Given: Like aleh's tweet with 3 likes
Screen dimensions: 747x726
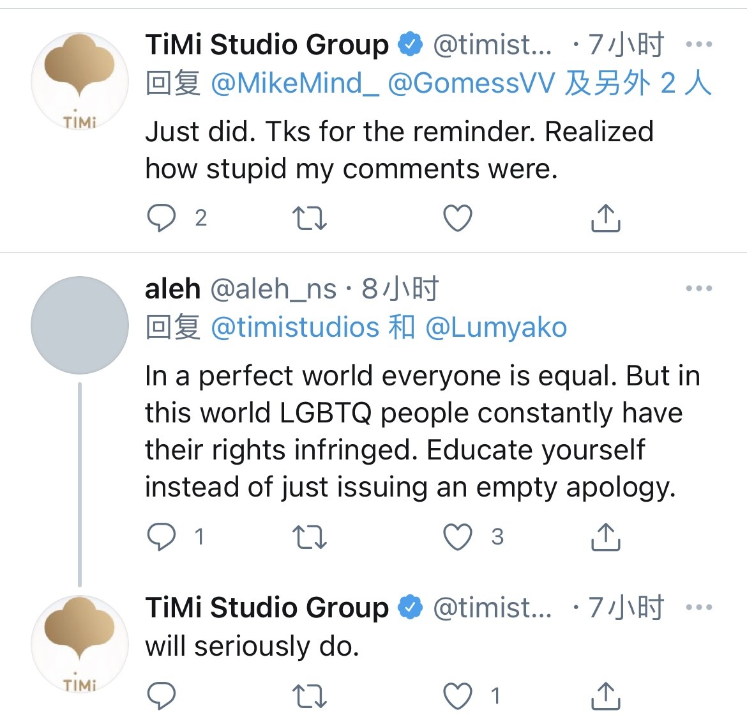Looking at the screenshot, I should 458,536.
